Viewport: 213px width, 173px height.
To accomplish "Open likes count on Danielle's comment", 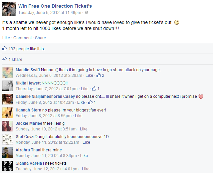I will tap(92, 102).
